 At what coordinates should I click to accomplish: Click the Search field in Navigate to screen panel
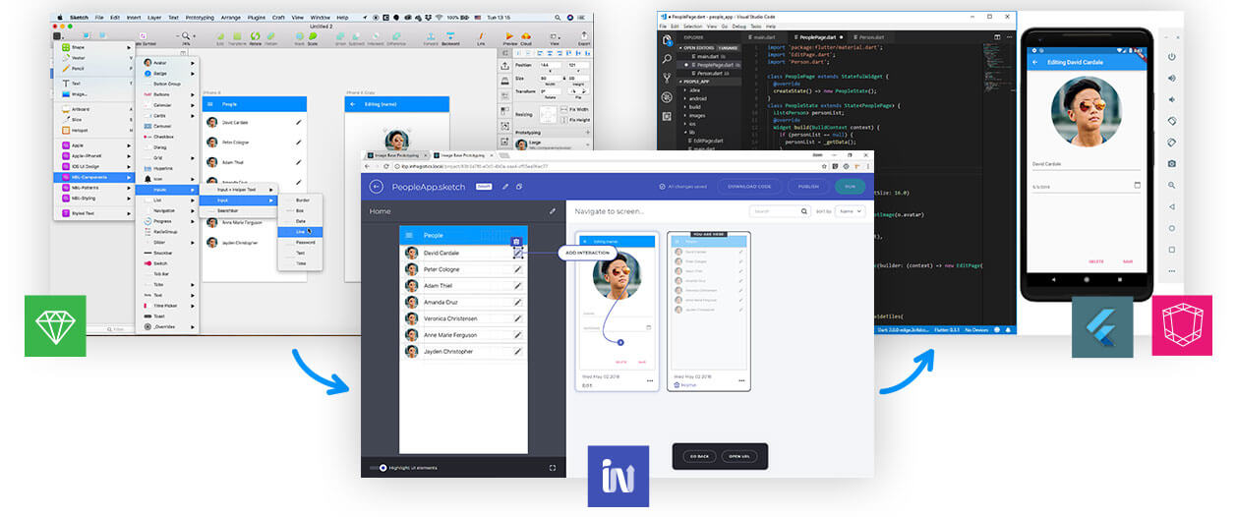[779, 211]
